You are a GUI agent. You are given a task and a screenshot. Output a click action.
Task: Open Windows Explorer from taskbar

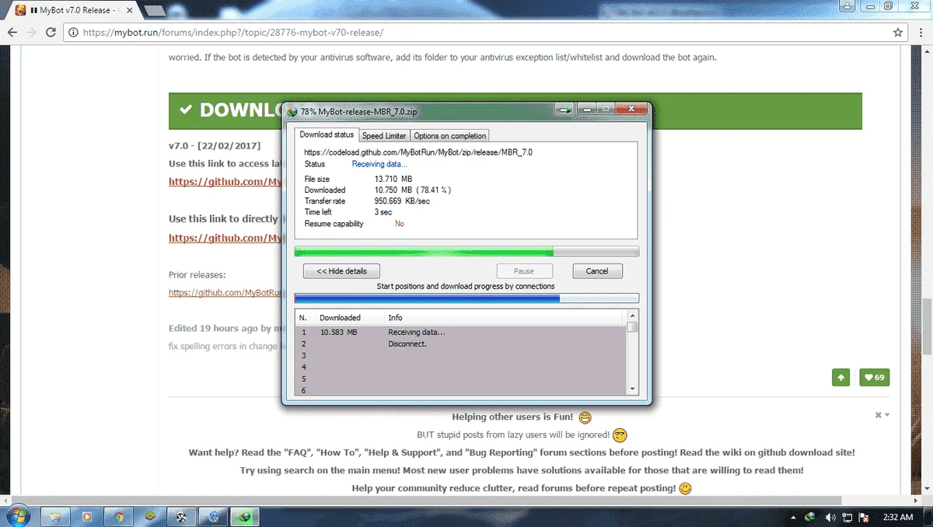click(x=57, y=516)
